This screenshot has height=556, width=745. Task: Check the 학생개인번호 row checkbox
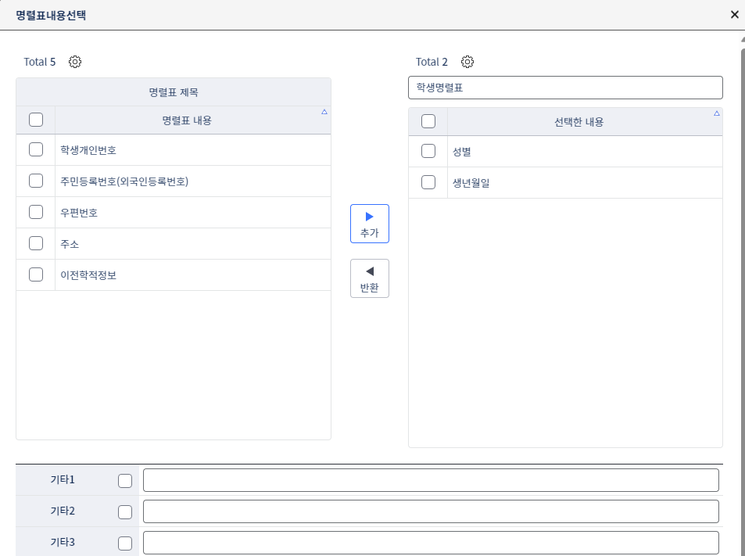pyautogui.click(x=36, y=149)
